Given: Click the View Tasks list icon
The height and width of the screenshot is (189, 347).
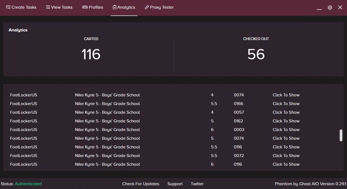Looking at the screenshot, I should click(x=48, y=7).
